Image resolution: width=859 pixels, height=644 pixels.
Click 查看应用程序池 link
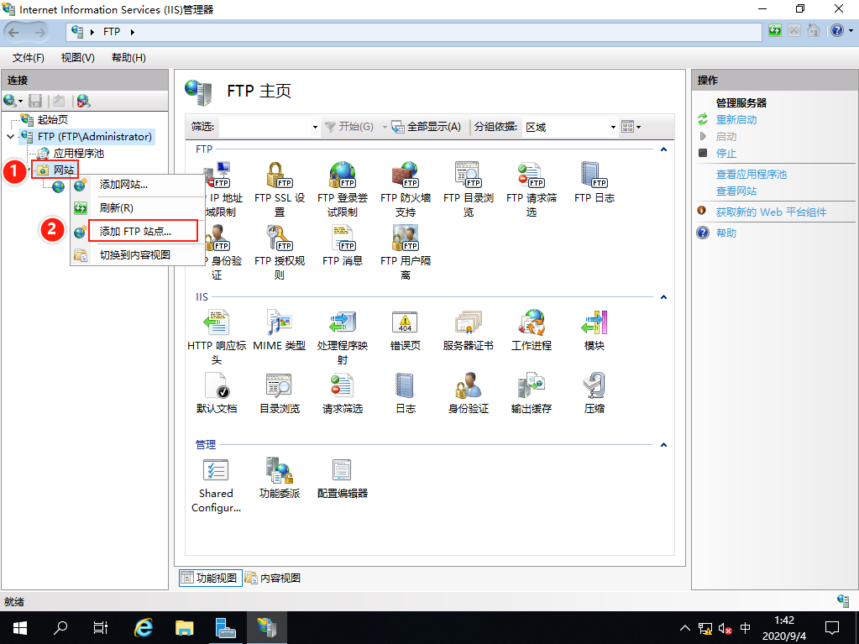click(751, 174)
